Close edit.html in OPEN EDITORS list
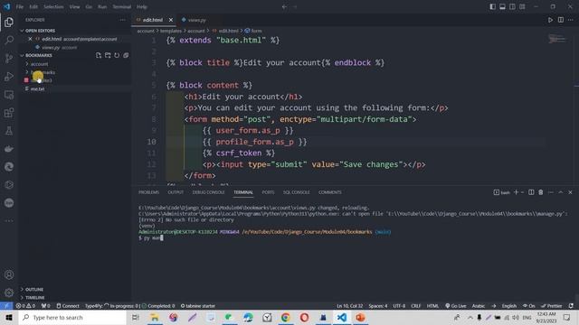 pos(30,39)
